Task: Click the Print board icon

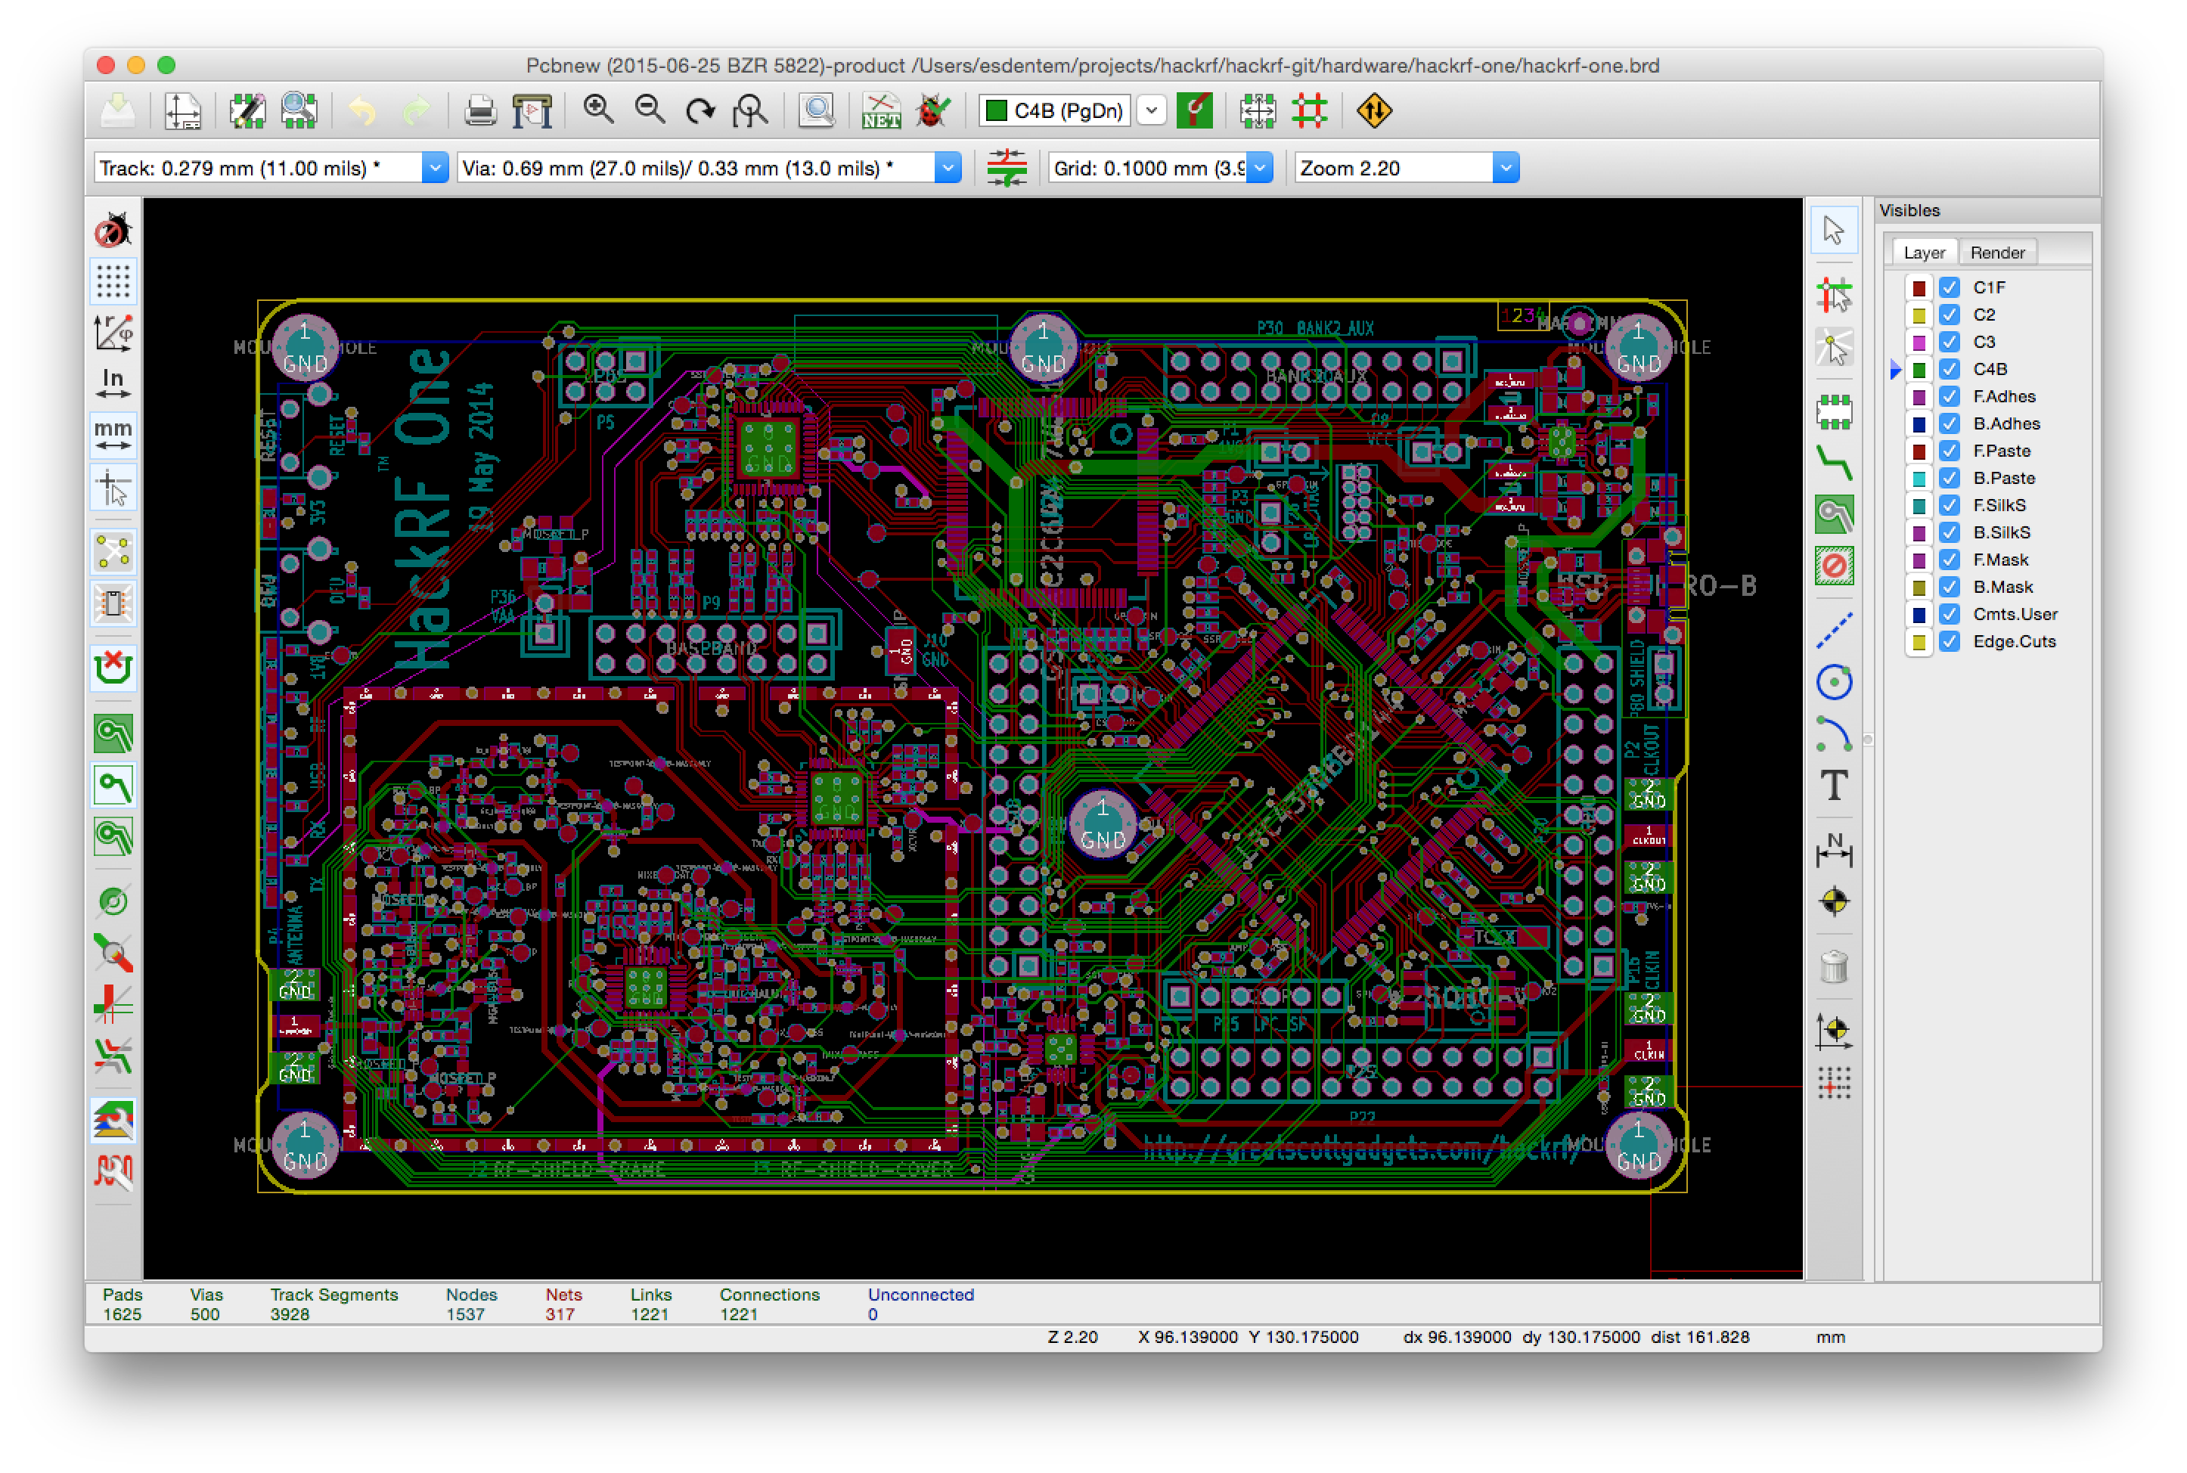Action: [x=480, y=111]
